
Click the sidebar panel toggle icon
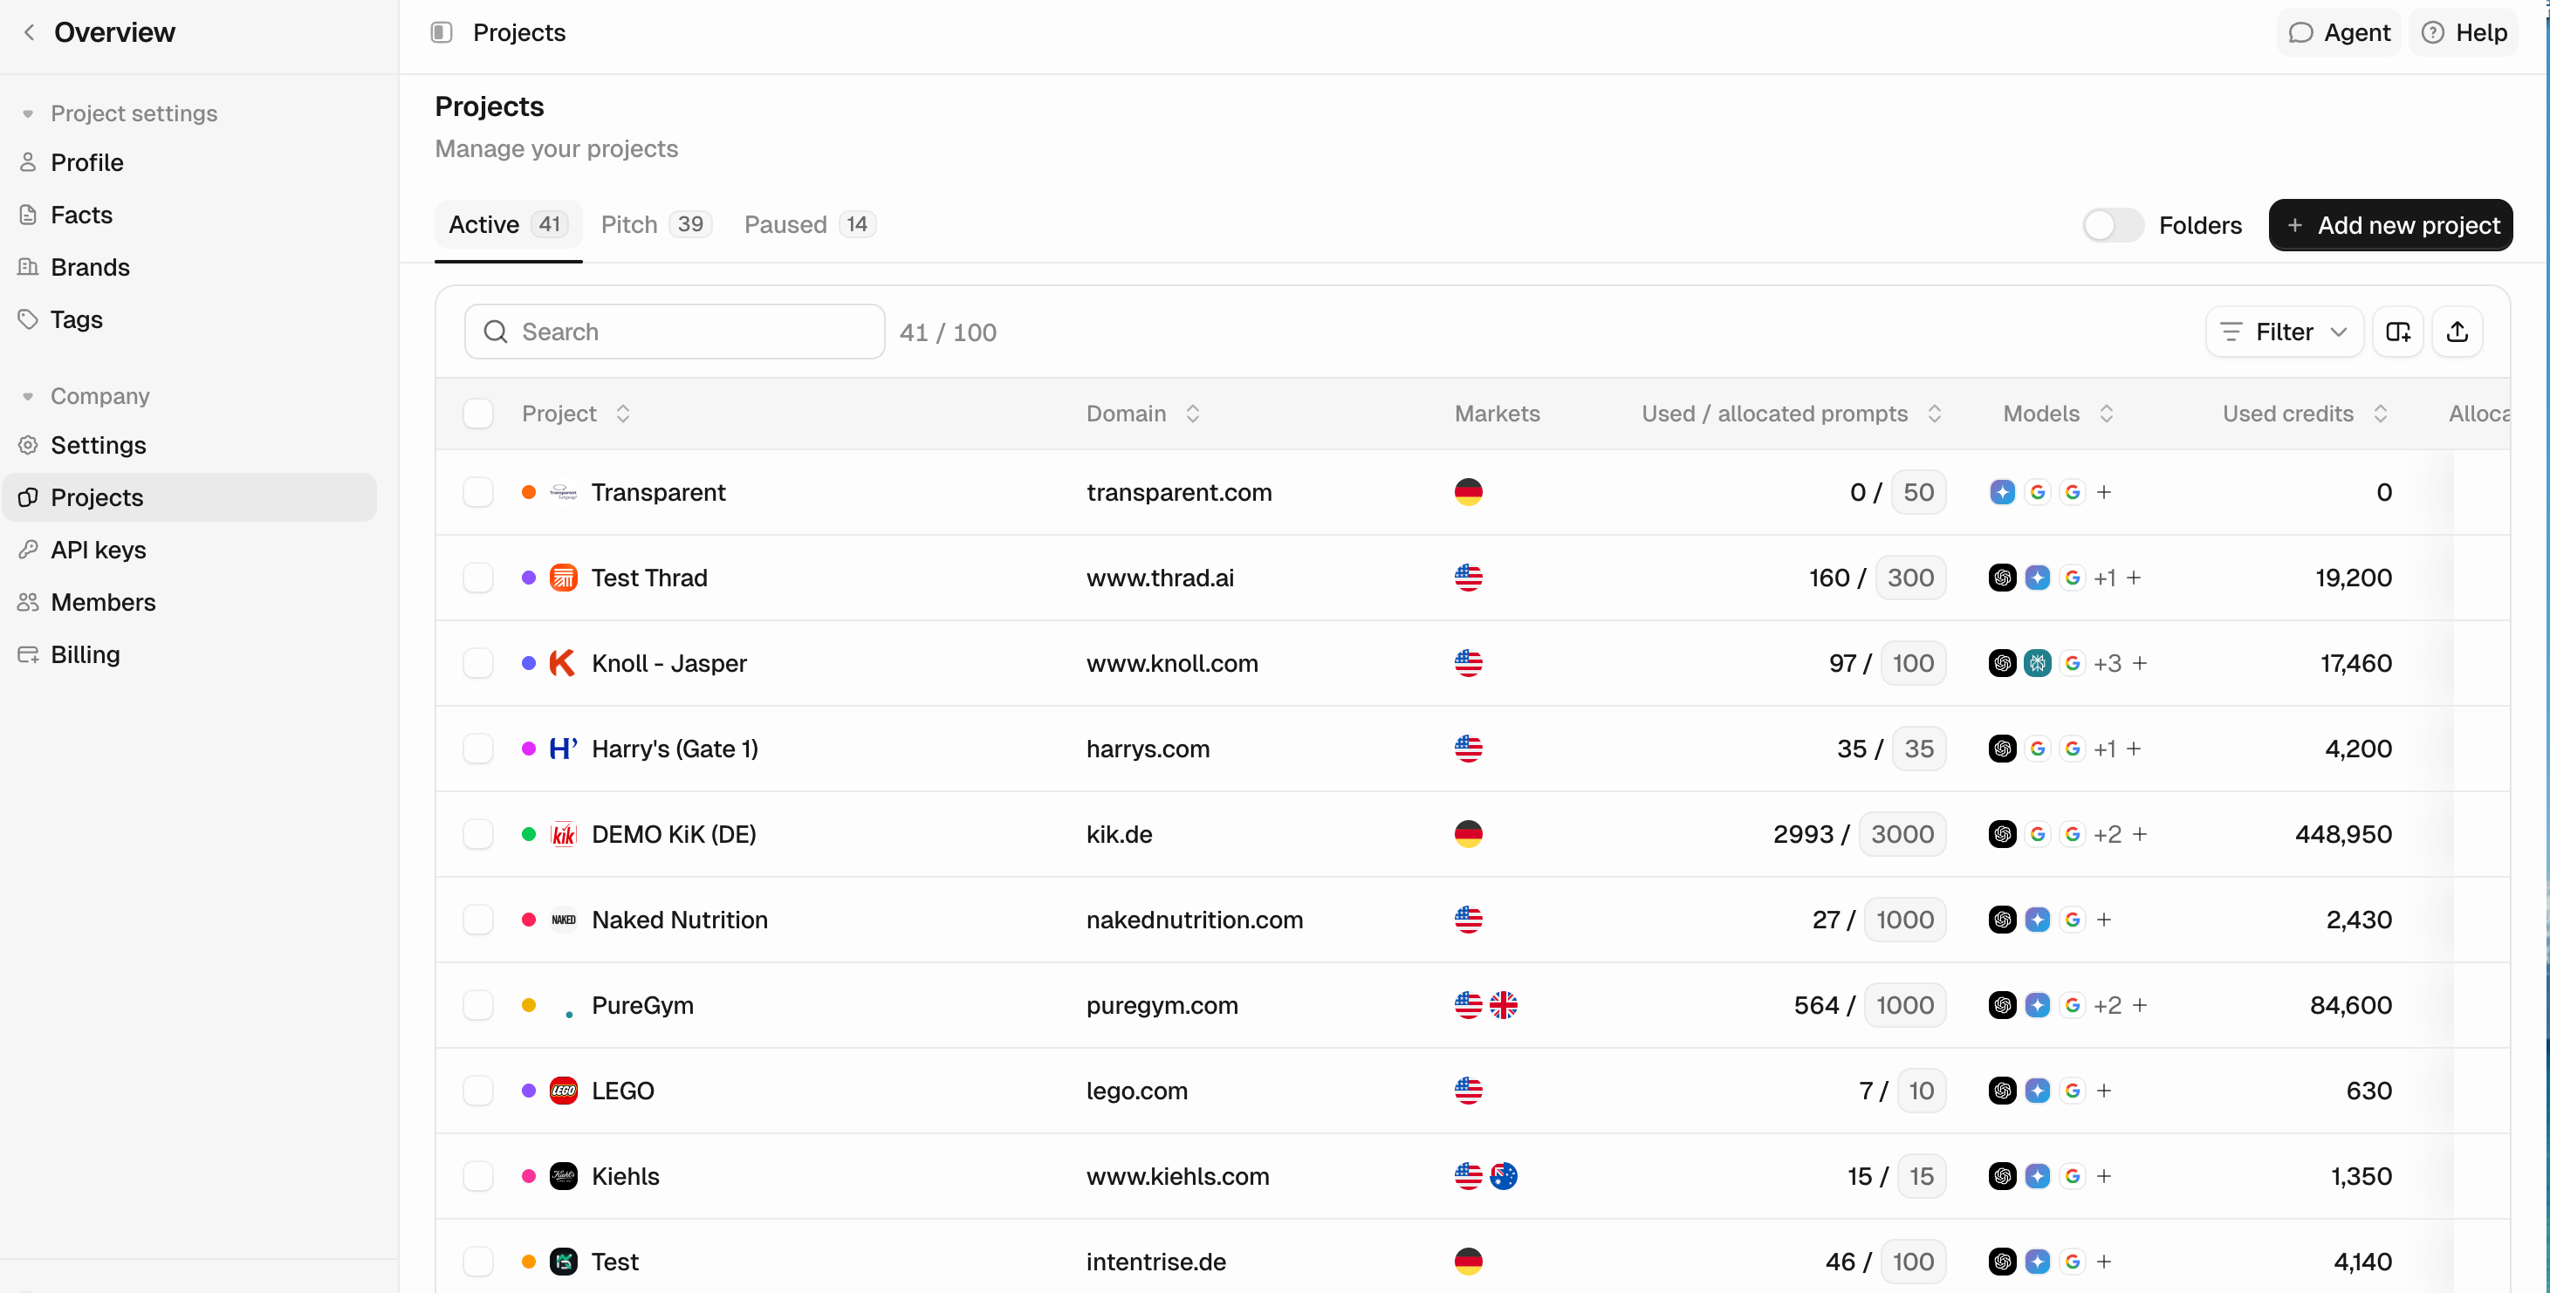pyautogui.click(x=442, y=32)
